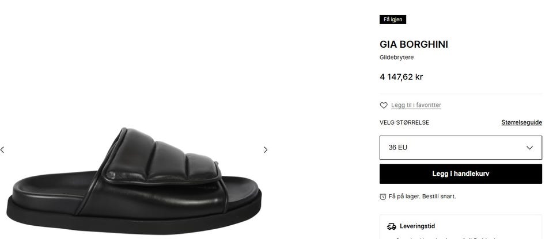Image resolution: width=553 pixels, height=239 pixels.
Task: Select the GIA BORGHINI brand title
Action: click(x=414, y=44)
